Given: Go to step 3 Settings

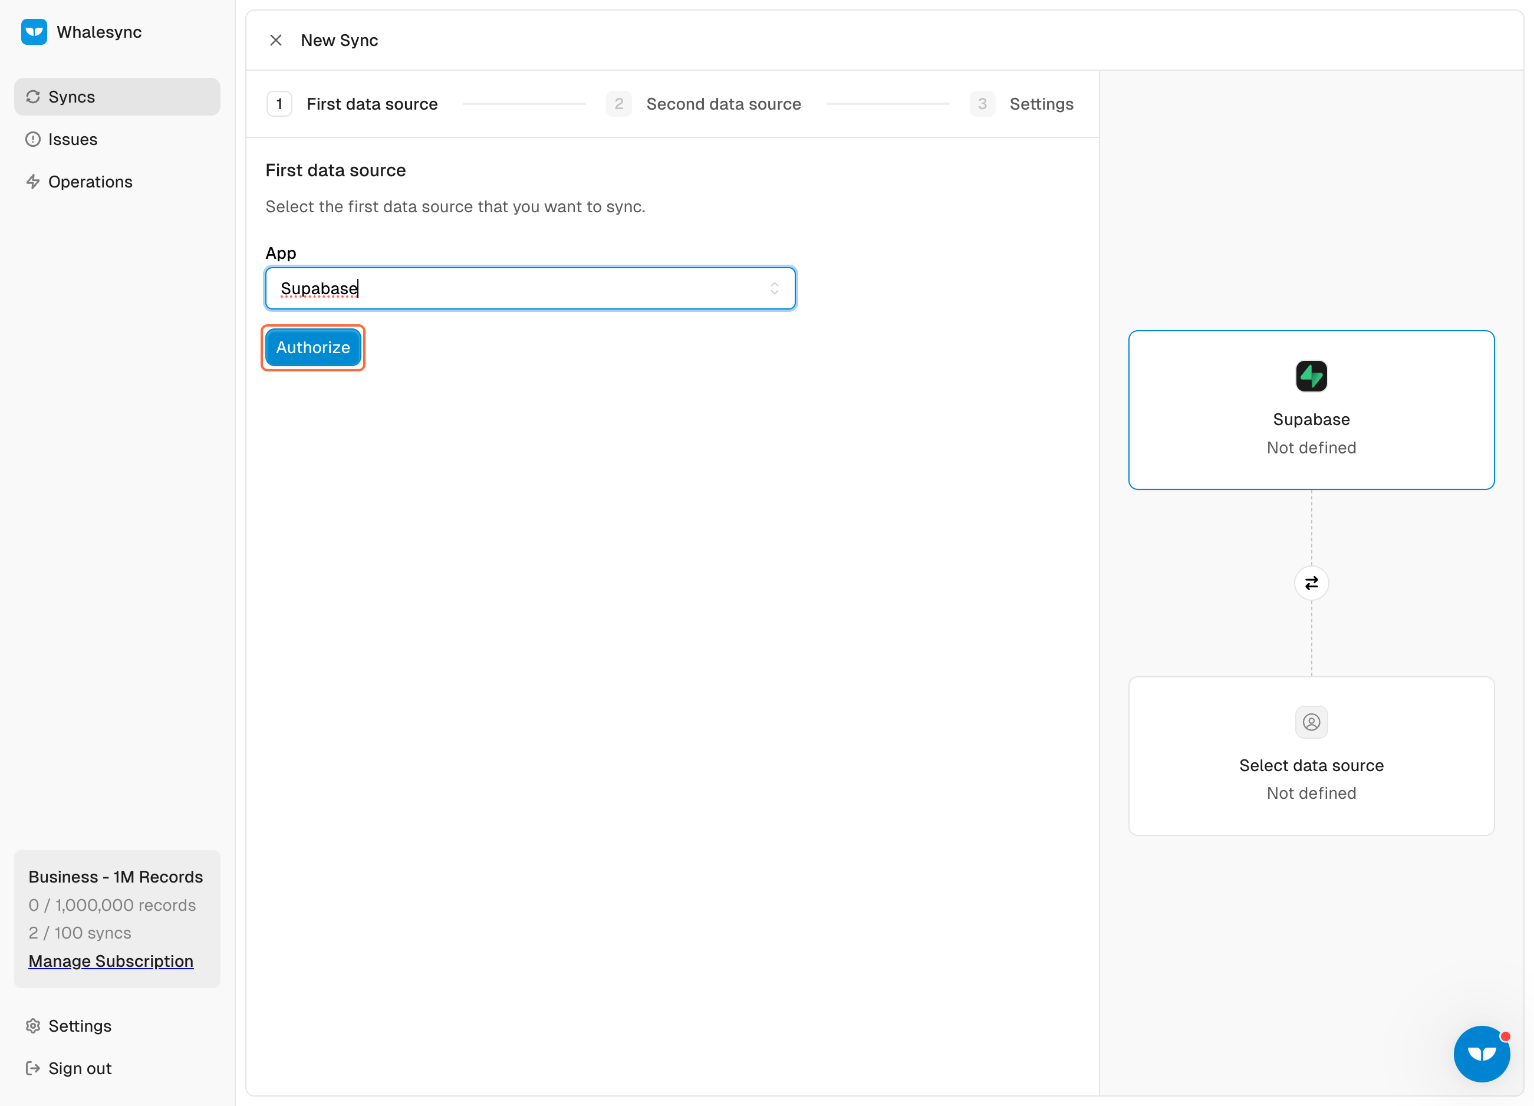Looking at the screenshot, I should 1022,104.
